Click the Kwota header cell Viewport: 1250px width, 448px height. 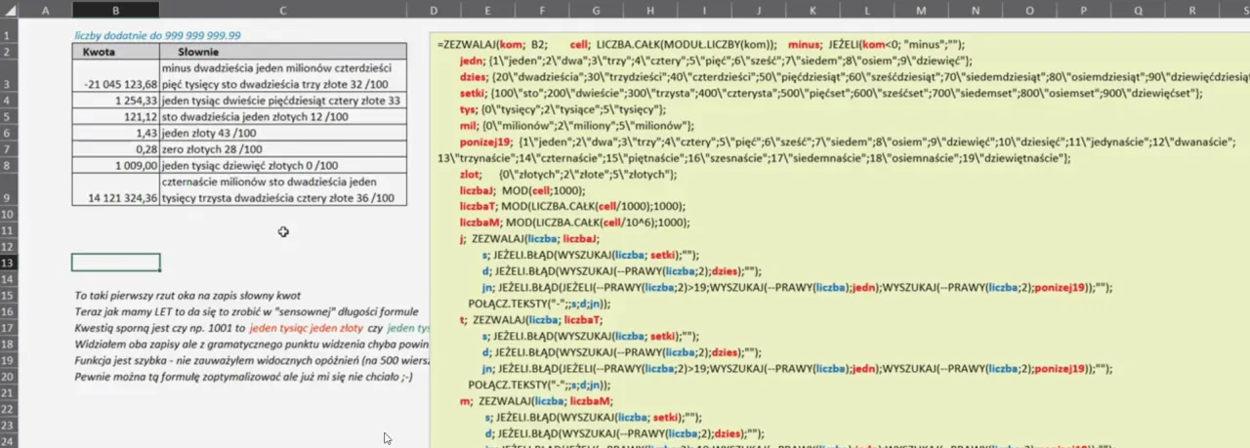click(x=103, y=52)
